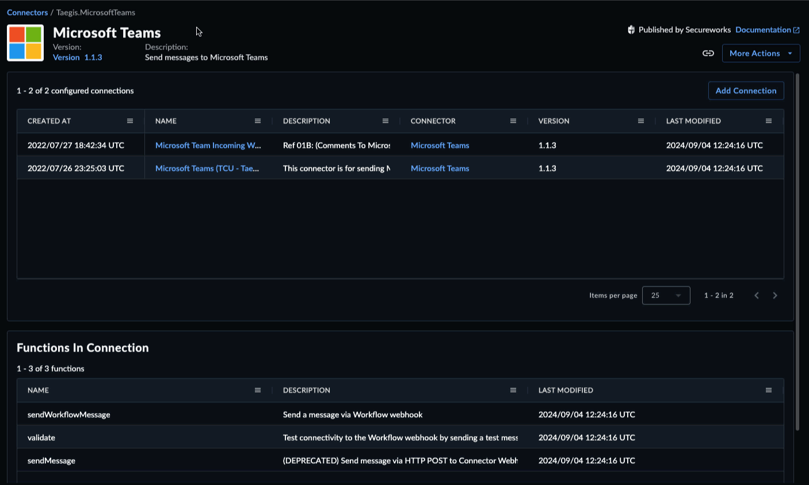Open VERSION column menu icon

pos(641,121)
